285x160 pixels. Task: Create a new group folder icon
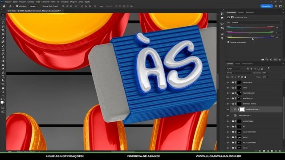click(272, 151)
